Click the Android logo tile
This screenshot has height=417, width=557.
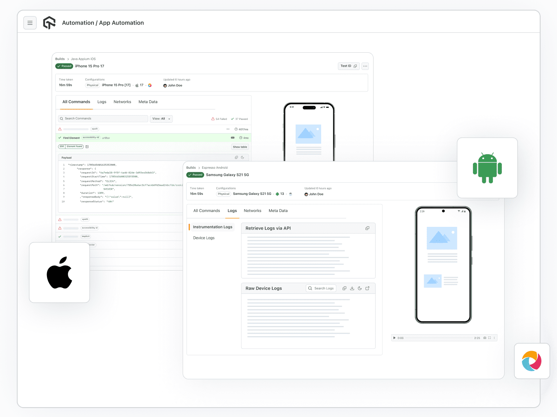(487, 168)
